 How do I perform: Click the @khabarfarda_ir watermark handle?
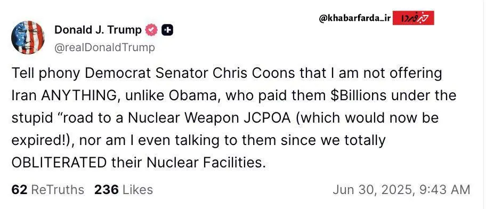click(x=354, y=18)
